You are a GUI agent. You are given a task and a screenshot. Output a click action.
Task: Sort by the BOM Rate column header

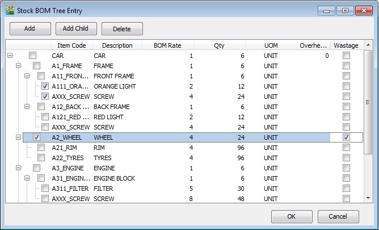pos(167,45)
